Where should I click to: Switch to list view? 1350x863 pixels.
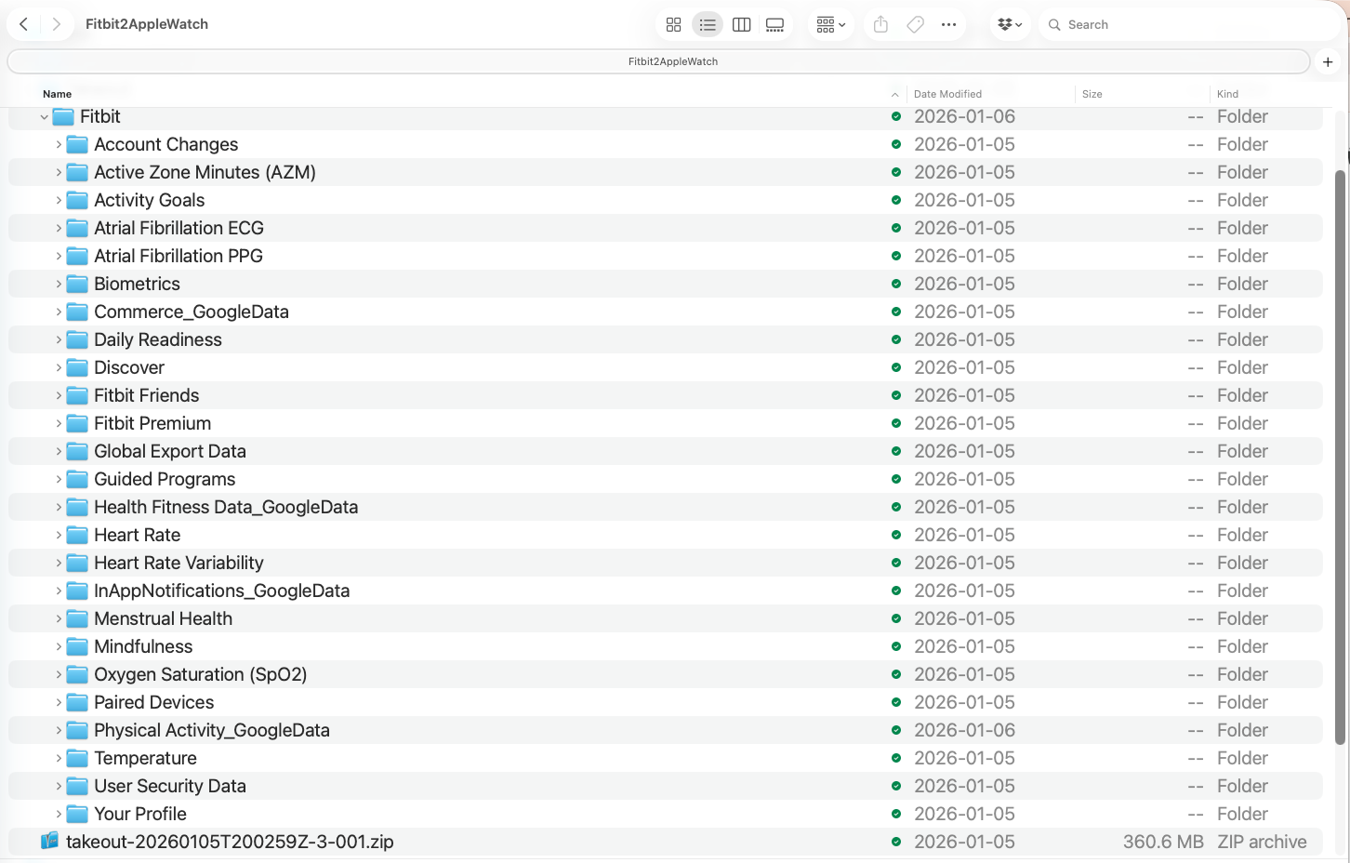708,25
